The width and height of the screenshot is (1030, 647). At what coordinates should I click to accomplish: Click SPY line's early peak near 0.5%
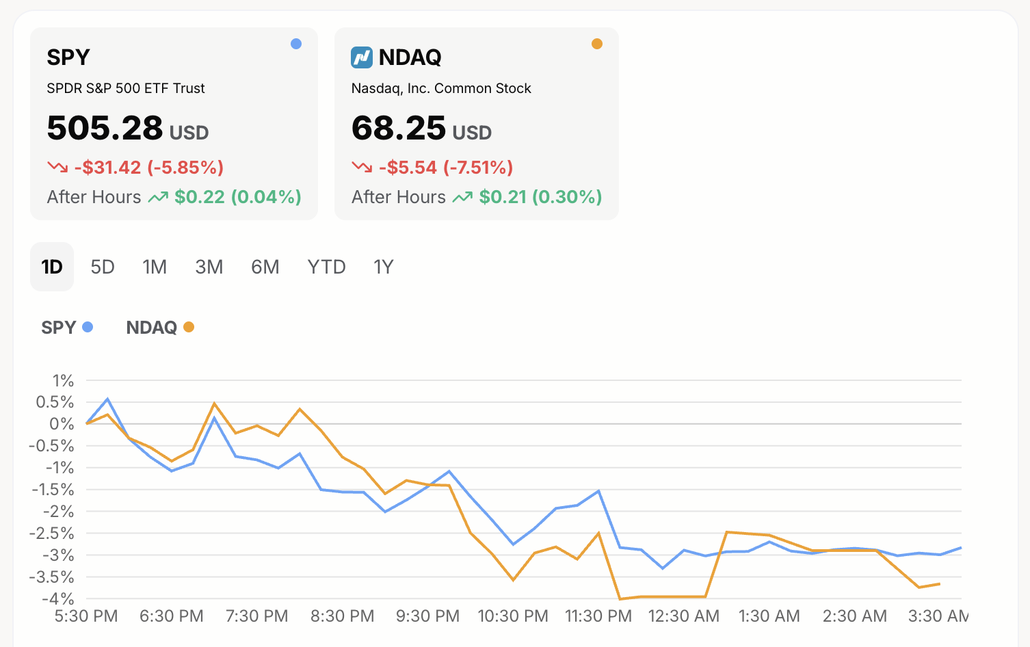107,399
